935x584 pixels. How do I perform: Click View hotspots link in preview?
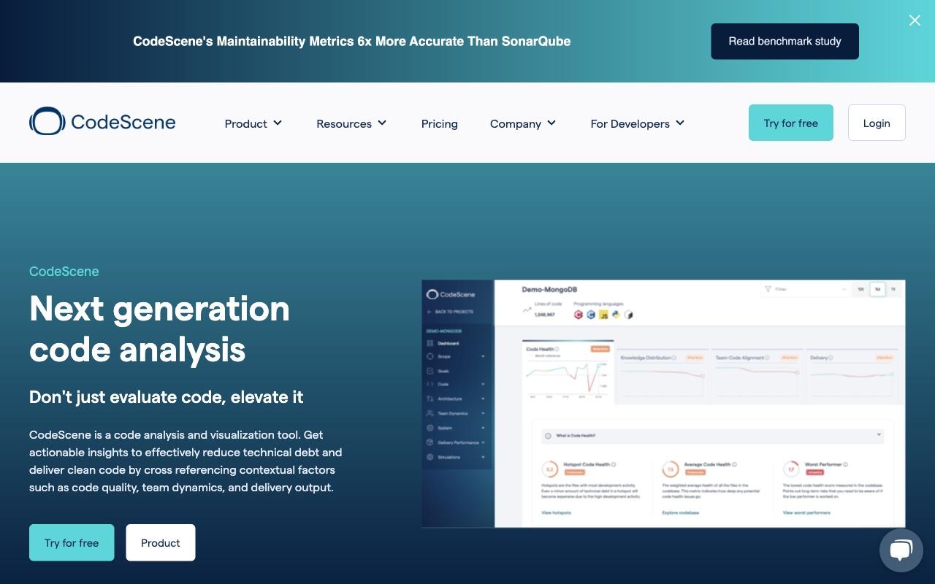pos(556,512)
